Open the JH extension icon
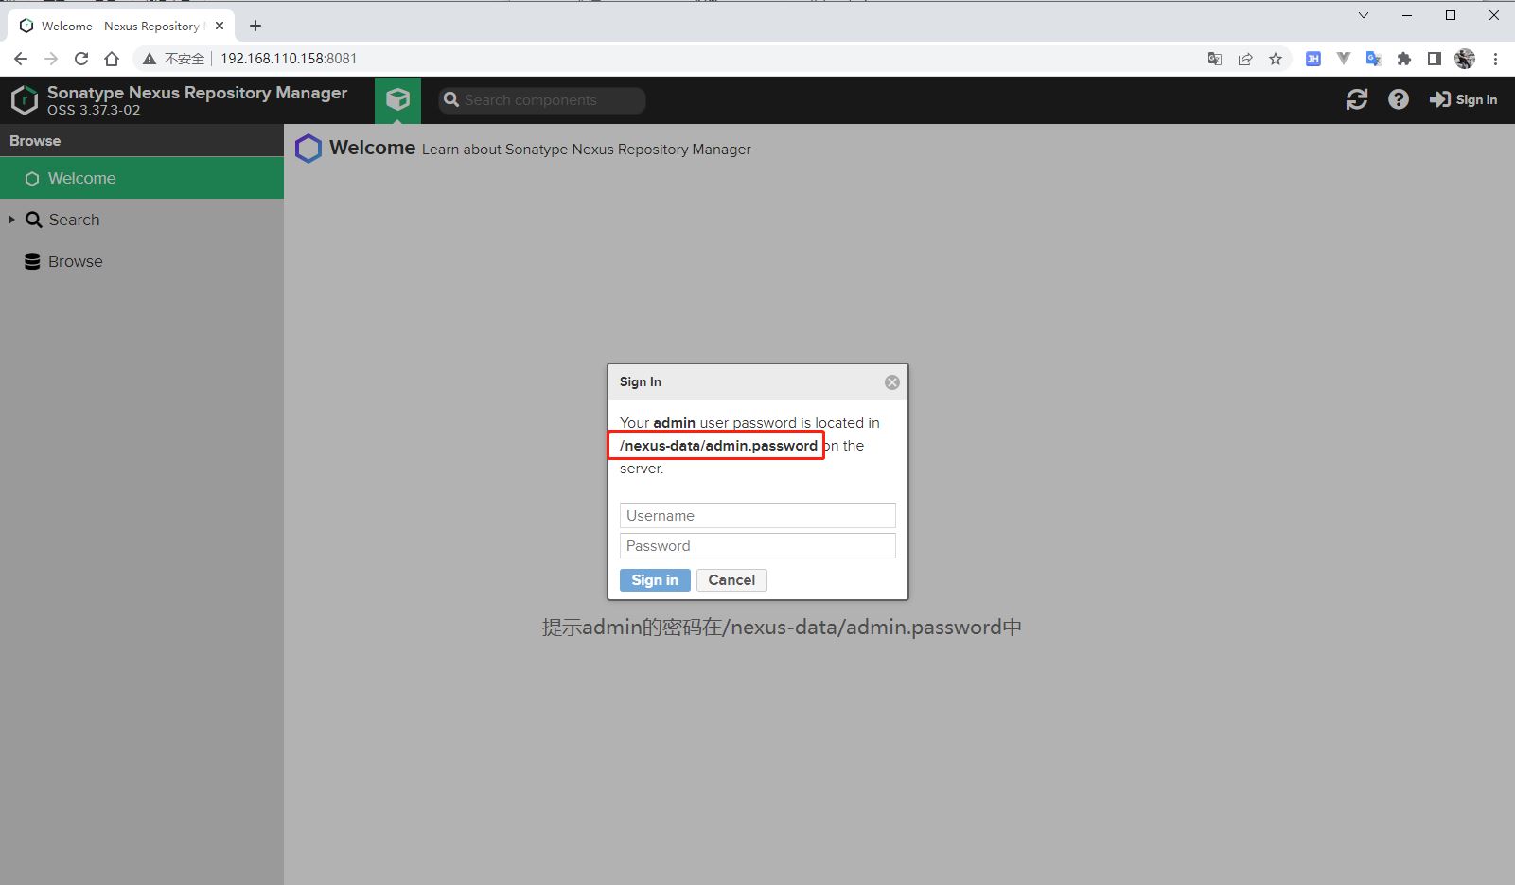 coord(1312,59)
